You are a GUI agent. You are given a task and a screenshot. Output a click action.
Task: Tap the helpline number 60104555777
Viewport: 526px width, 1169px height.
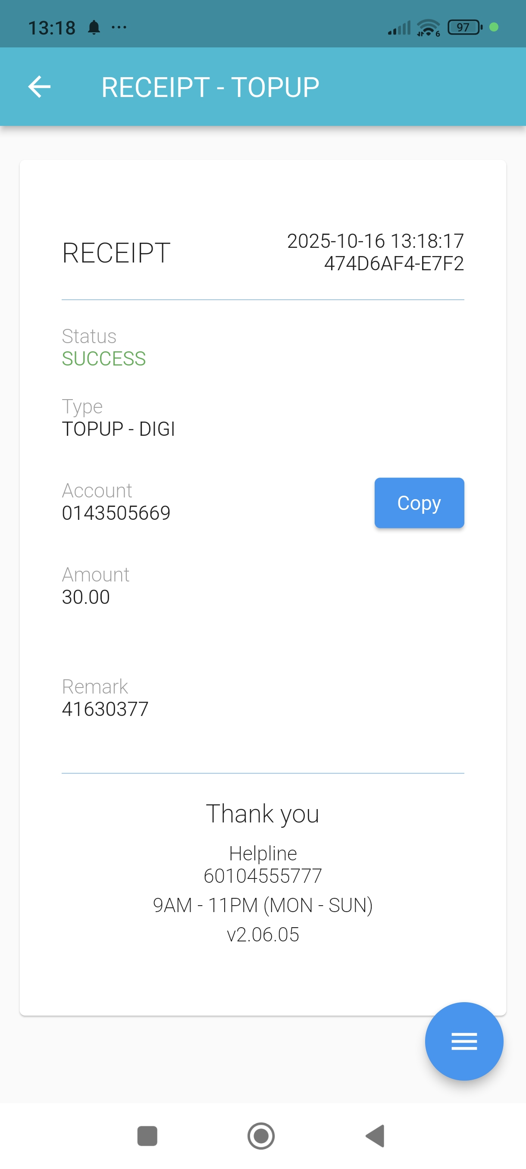tap(263, 875)
